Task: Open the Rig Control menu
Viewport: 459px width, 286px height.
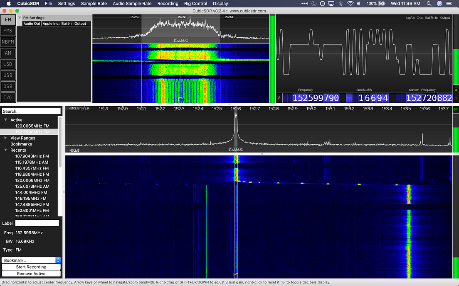Action: pyautogui.click(x=195, y=3)
